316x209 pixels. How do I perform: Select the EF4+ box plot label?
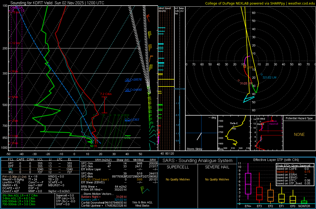click(x=248, y=206)
